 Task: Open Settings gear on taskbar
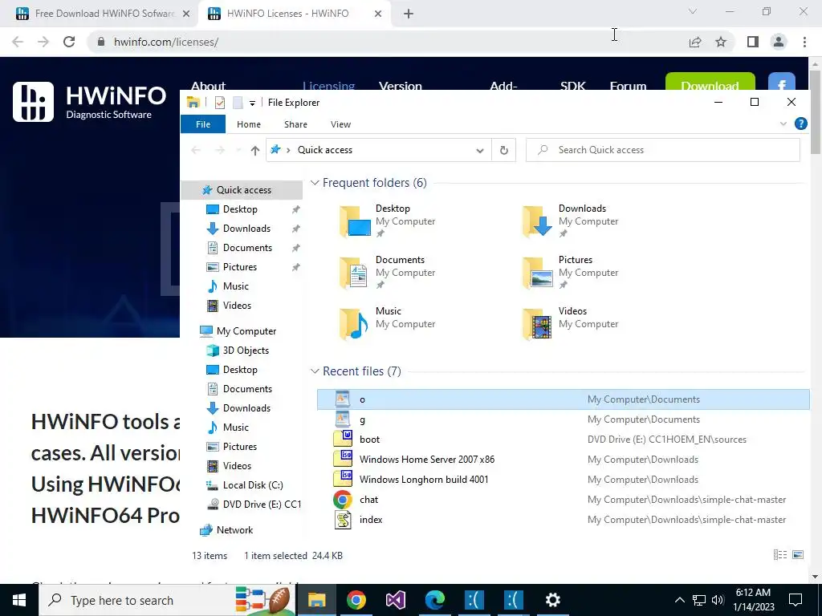[552, 600]
